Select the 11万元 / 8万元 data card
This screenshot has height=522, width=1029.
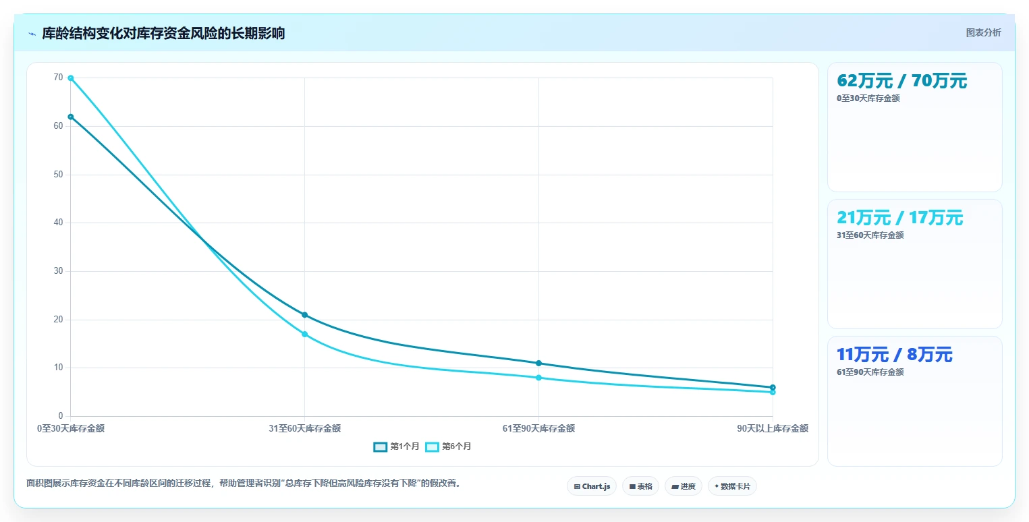(x=914, y=401)
